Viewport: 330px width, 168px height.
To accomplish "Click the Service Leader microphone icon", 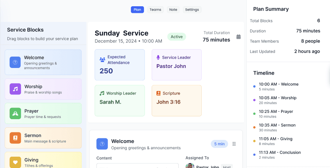I will tap(158, 57).
